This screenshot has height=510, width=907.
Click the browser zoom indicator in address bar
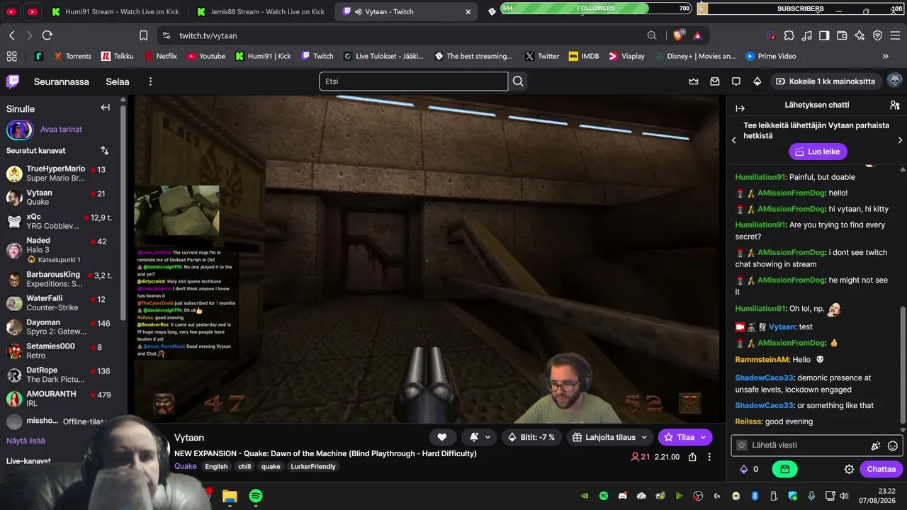click(652, 35)
